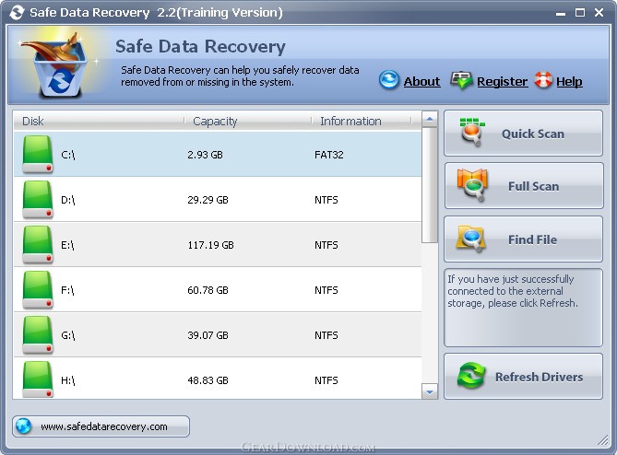Click the Safe Data Recovery recycle-bin logo
Image resolution: width=617 pixels, height=455 pixels.
click(x=59, y=66)
